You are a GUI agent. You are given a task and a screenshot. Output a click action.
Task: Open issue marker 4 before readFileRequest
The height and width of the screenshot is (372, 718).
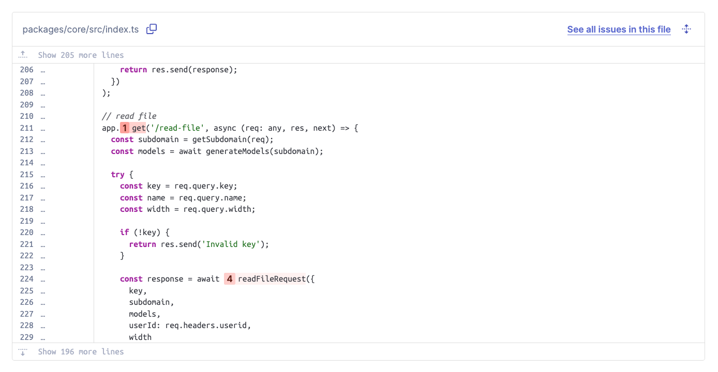[230, 279]
